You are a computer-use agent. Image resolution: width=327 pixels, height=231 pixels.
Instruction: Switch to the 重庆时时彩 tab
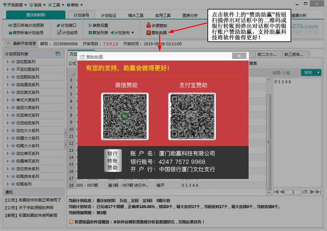36,15
